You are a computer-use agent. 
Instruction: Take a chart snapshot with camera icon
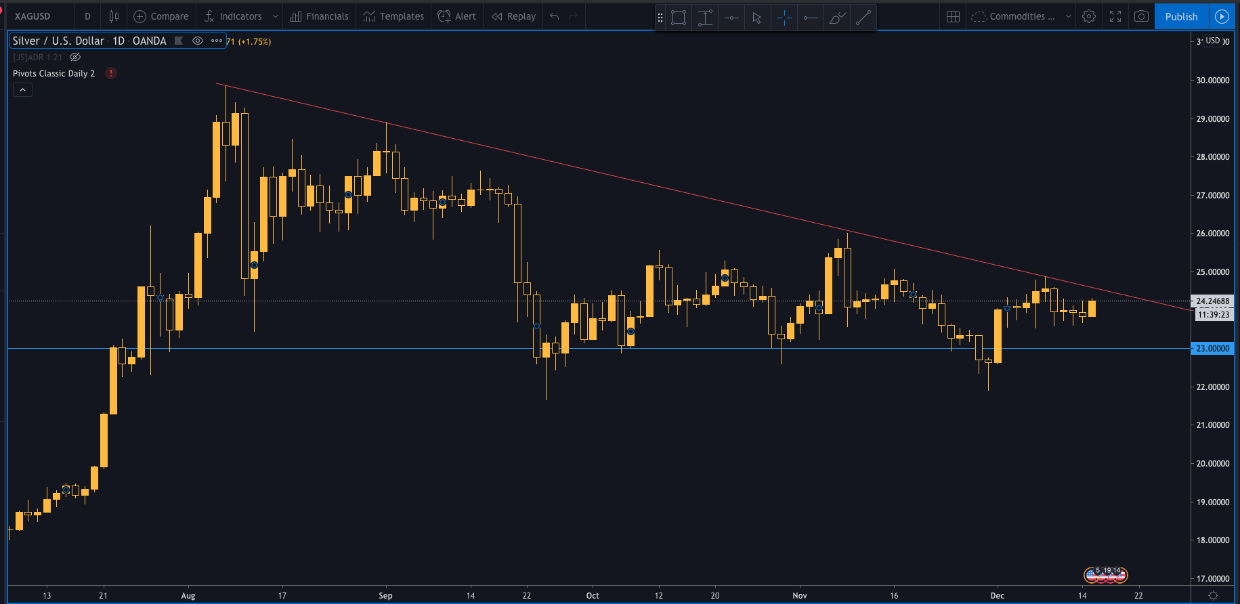coord(1141,16)
